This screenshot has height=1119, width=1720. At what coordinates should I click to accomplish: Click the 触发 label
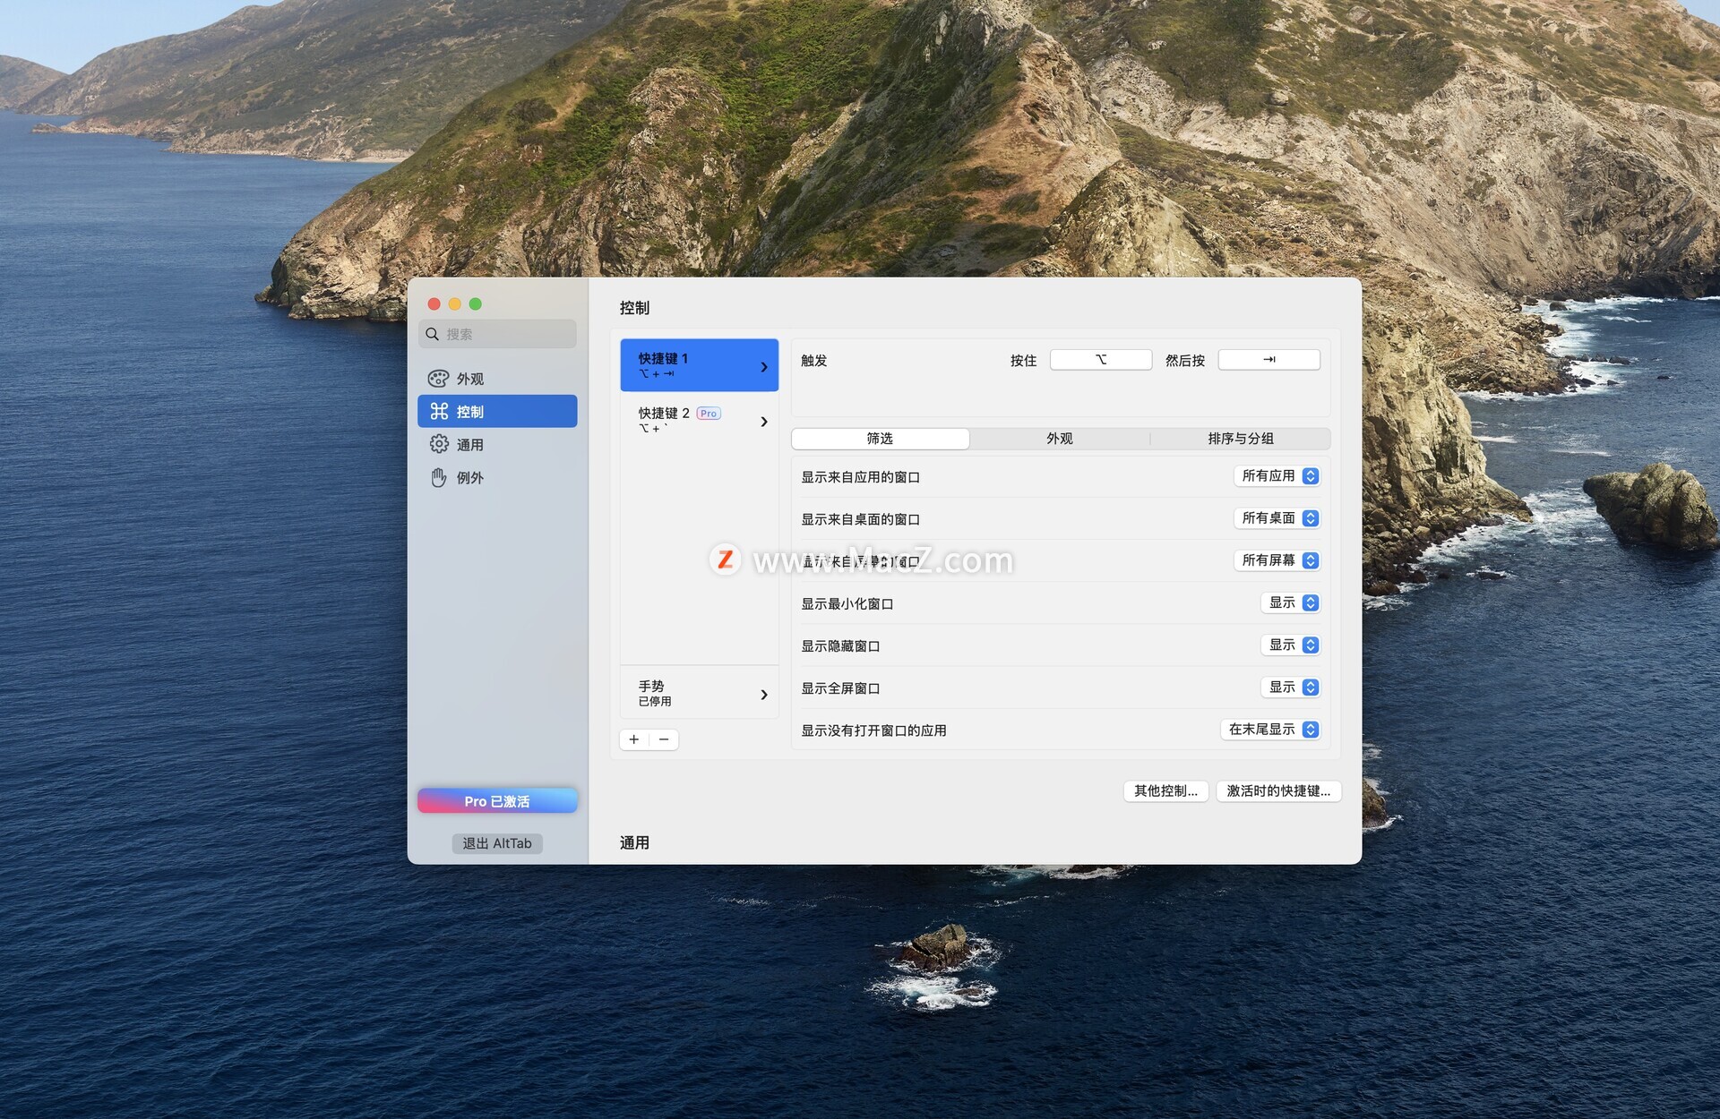(x=814, y=361)
